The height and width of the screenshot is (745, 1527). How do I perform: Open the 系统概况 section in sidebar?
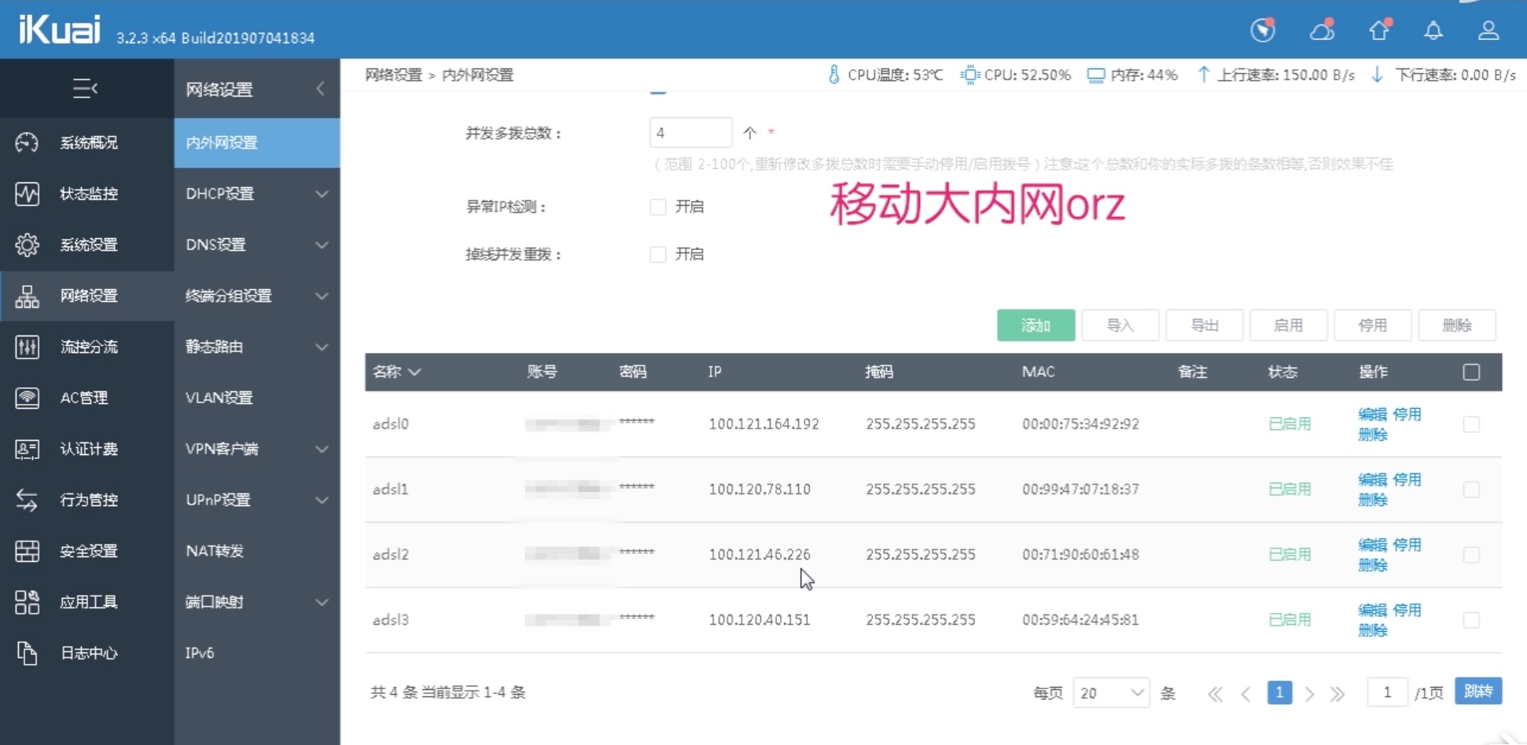point(86,143)
